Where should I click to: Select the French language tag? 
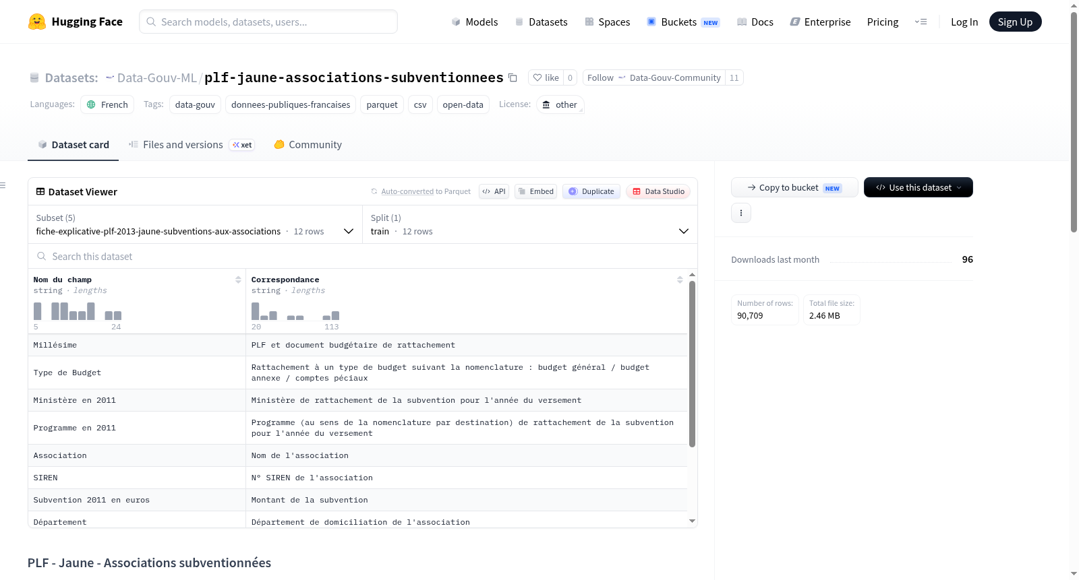107,104
